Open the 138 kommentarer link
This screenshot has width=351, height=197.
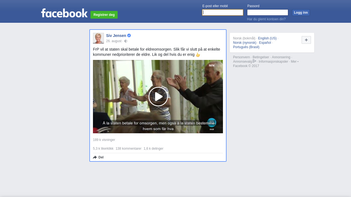tap(128, 149)
